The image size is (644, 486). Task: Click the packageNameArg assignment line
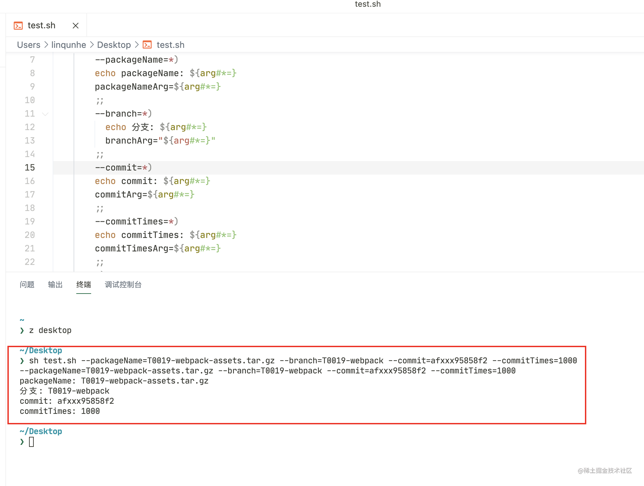click(x=158, y=87)
